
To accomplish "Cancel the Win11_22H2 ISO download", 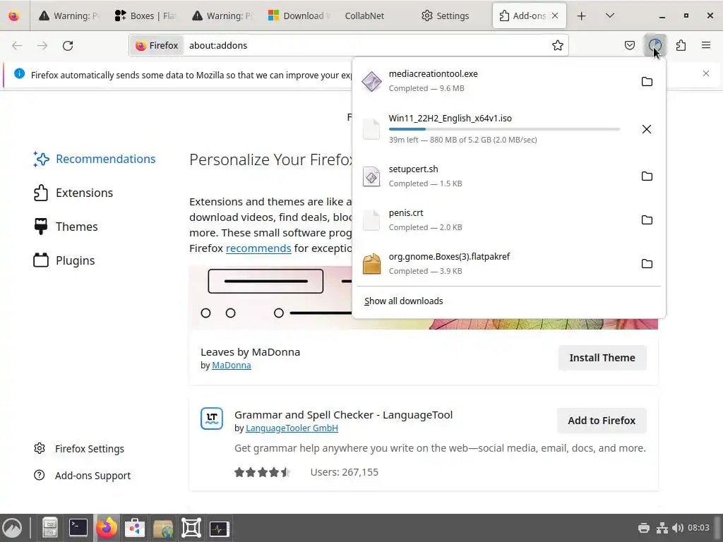I will pyautogui.click(x=647, y=129).
